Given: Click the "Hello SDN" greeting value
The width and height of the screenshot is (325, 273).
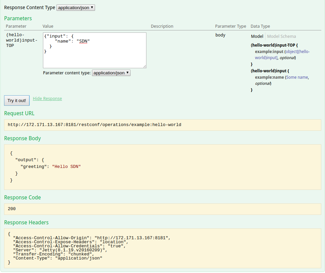Looking at the screenshot, I should point(66,167).
